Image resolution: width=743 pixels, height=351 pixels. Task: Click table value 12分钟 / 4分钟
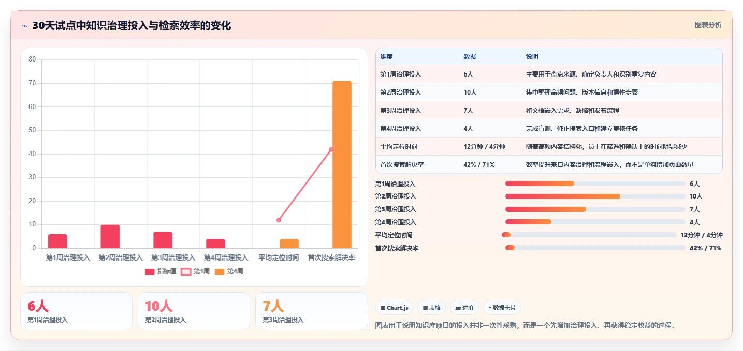click(x=485, y=147)
